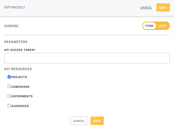
Task: Click the Experiments label text
Action: [22, 96]
